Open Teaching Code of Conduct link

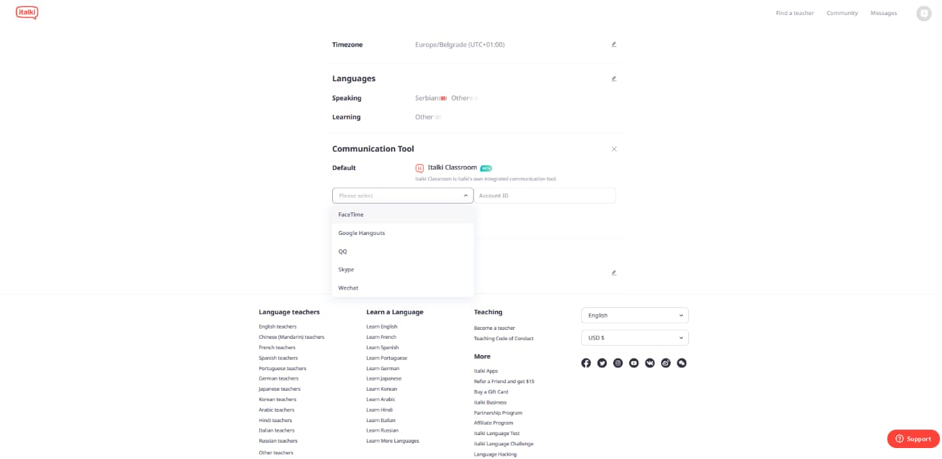(x=504, y=338)
